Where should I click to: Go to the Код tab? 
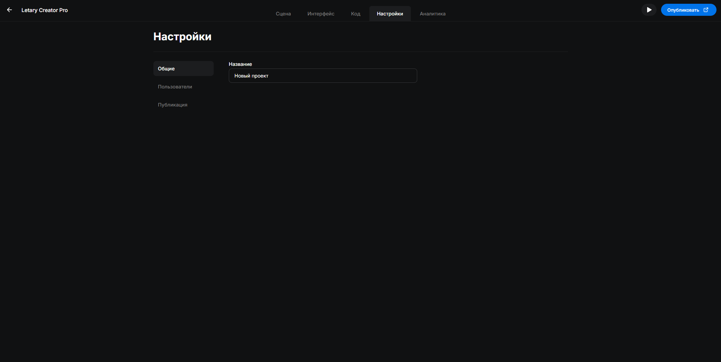click(x=355, y=14)
